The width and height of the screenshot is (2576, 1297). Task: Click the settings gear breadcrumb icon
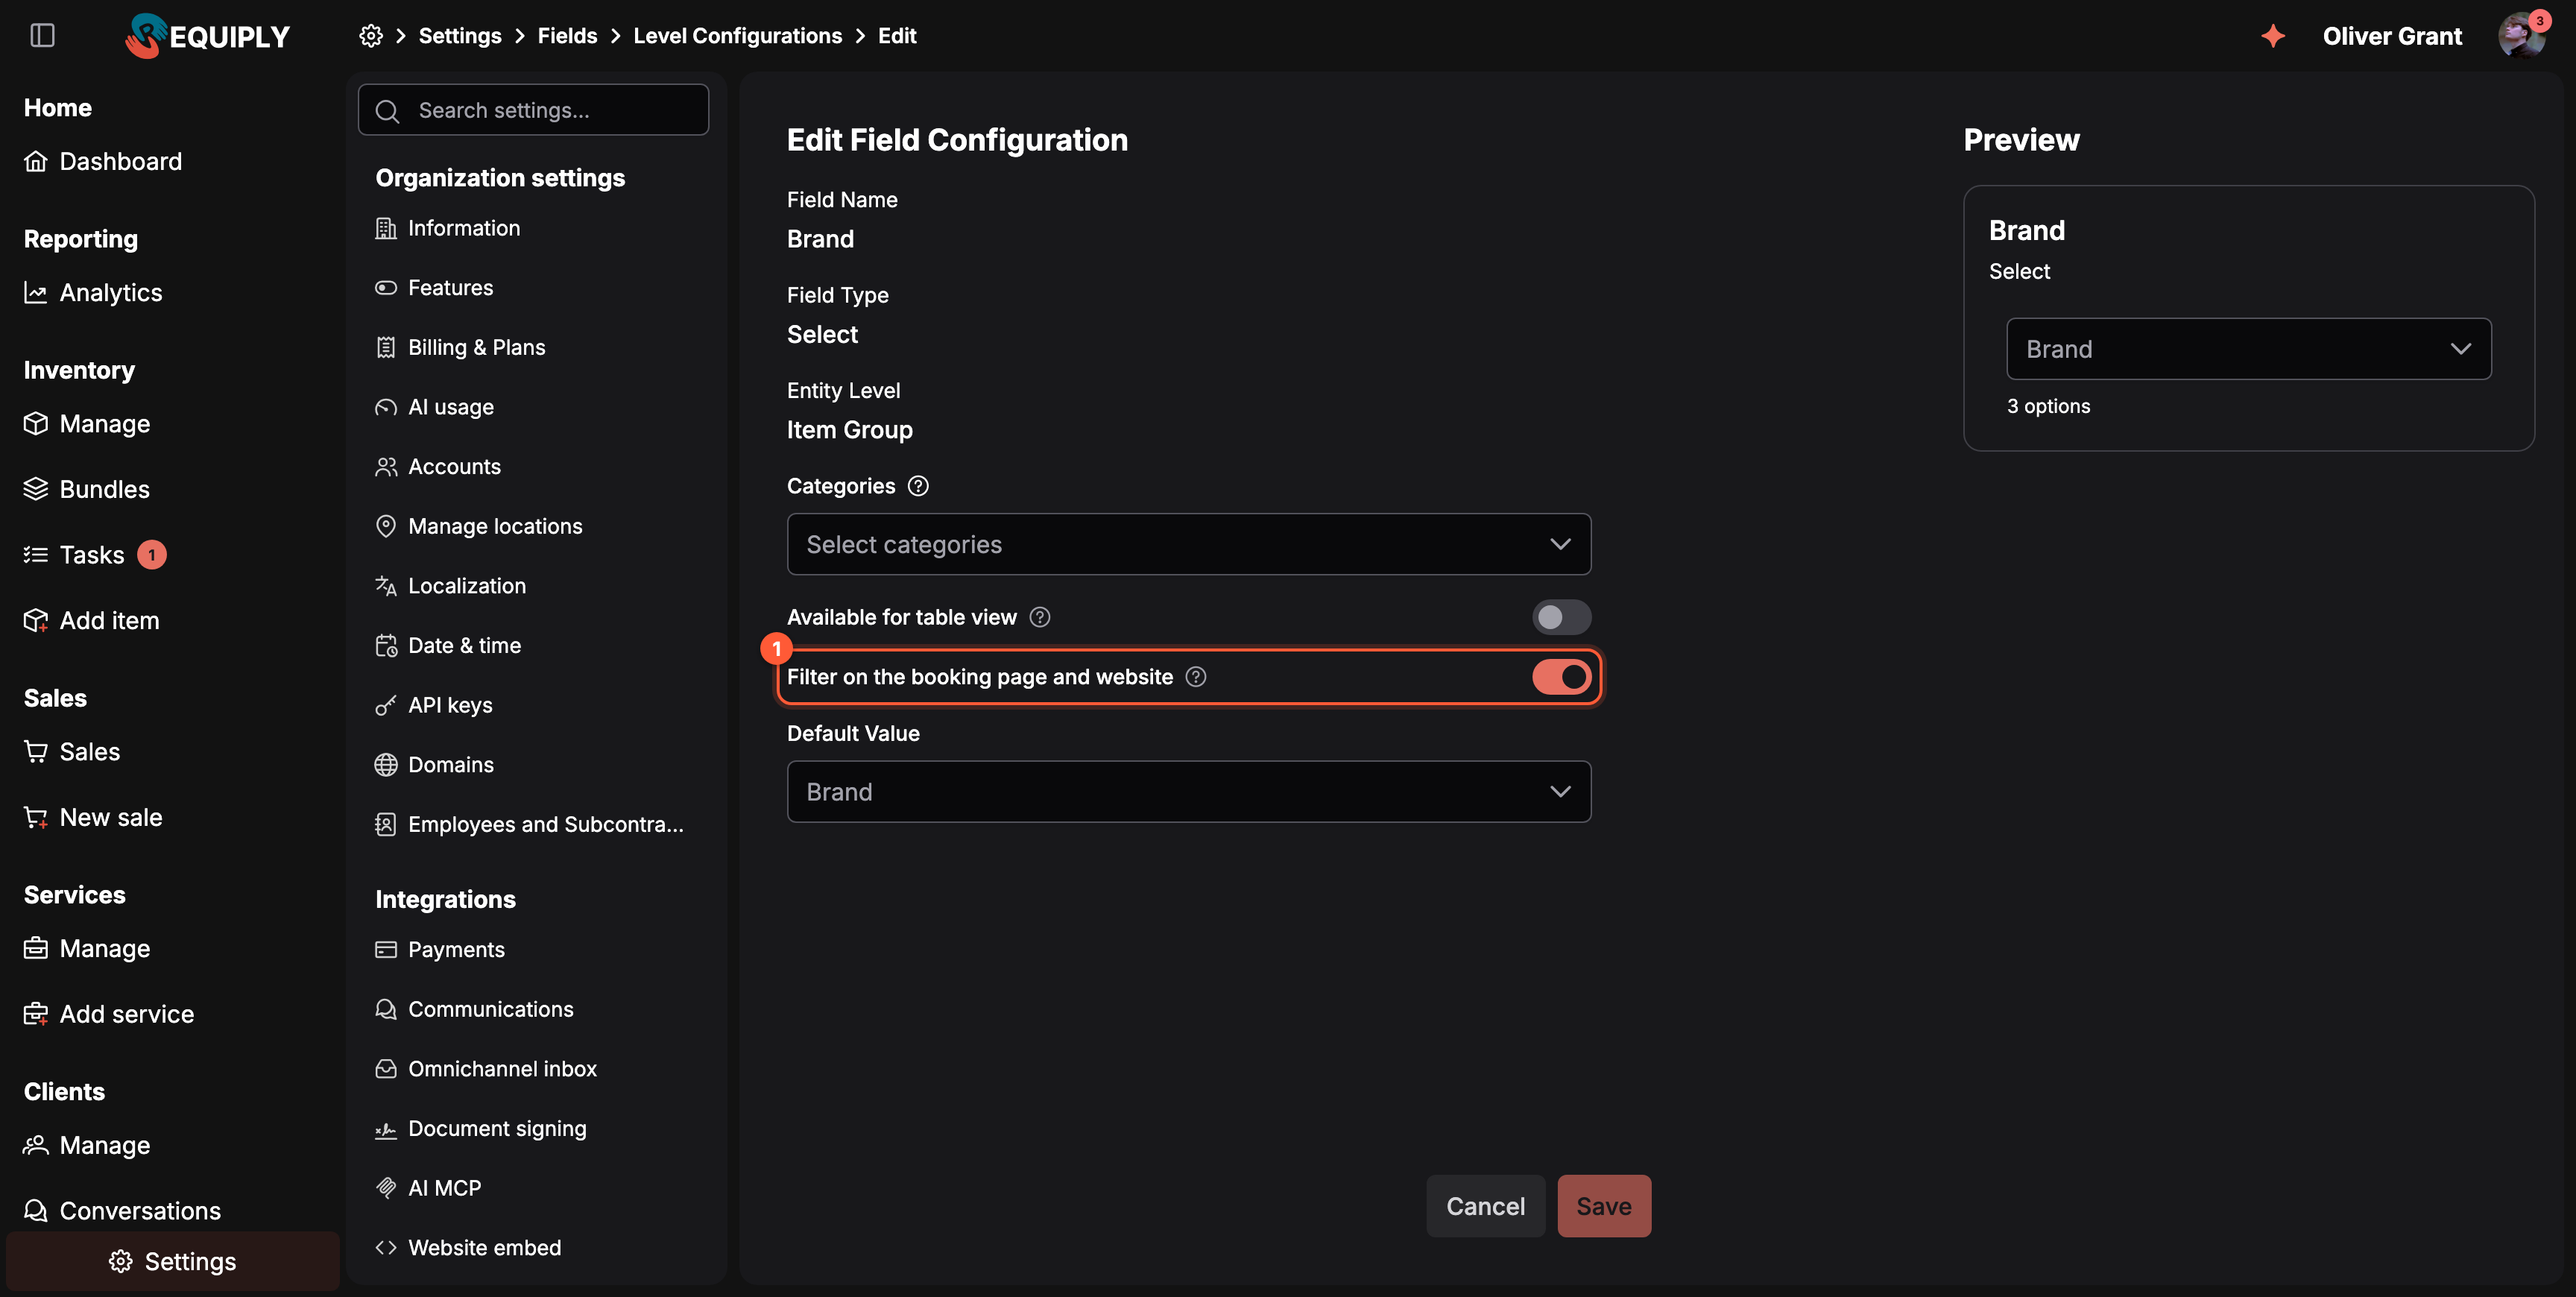(371, 36)
